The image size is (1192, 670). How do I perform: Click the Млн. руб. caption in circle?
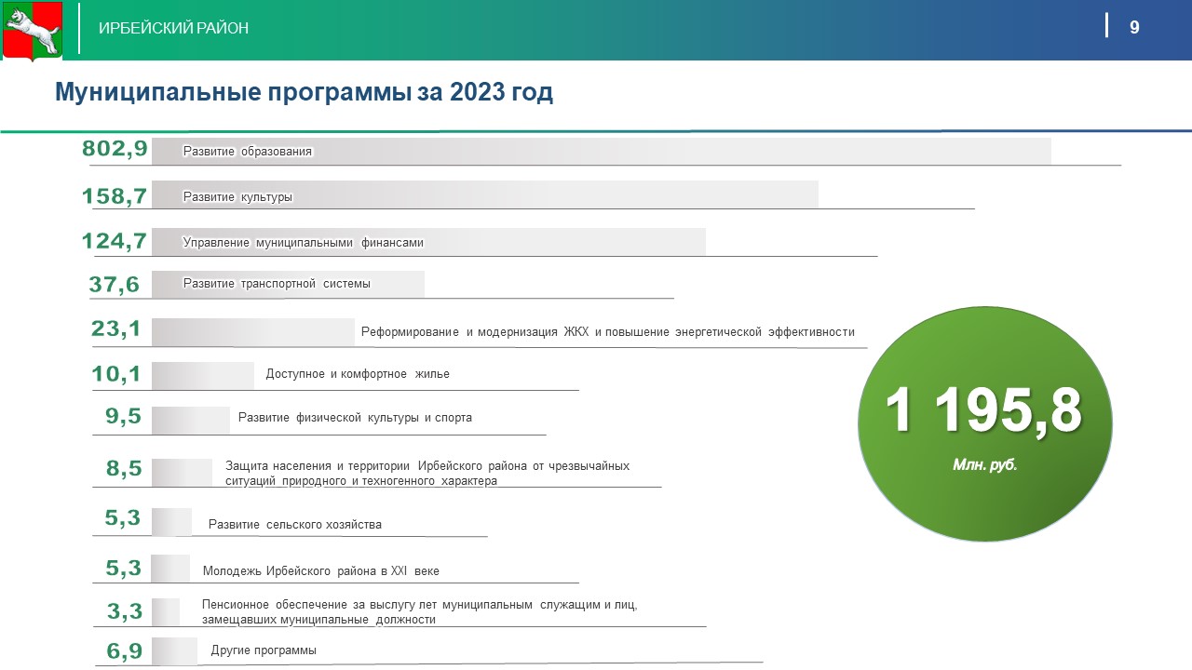click(984, 464)
